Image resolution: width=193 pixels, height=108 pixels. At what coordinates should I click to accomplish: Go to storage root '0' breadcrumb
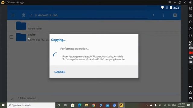click(x=31, y=15)
